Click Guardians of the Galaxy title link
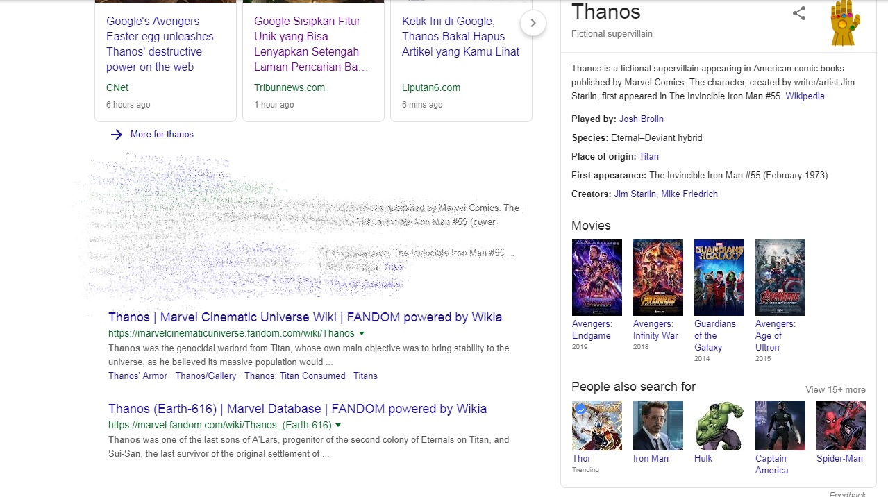Viewport: 888px width, 497px height. coord(715,336)
